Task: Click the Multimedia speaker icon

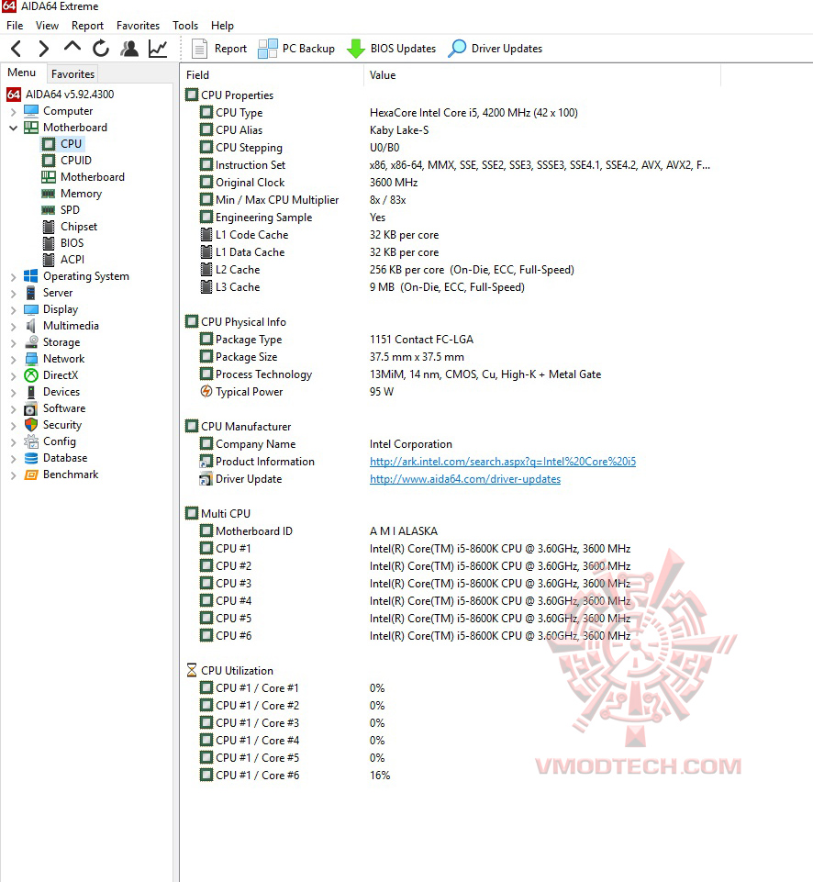Action: click(x=31, y=326)
